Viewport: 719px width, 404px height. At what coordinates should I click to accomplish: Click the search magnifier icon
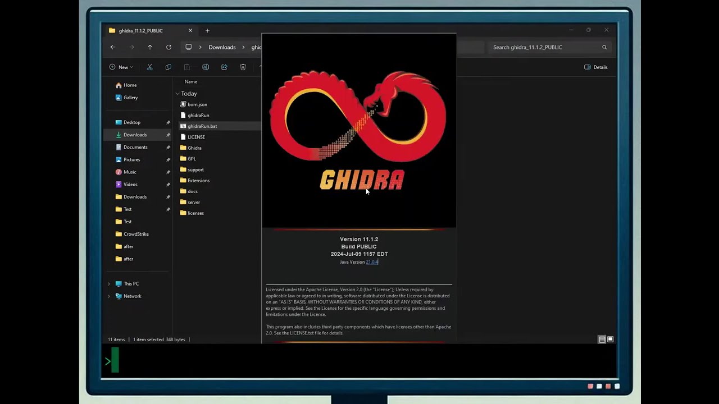604,47
